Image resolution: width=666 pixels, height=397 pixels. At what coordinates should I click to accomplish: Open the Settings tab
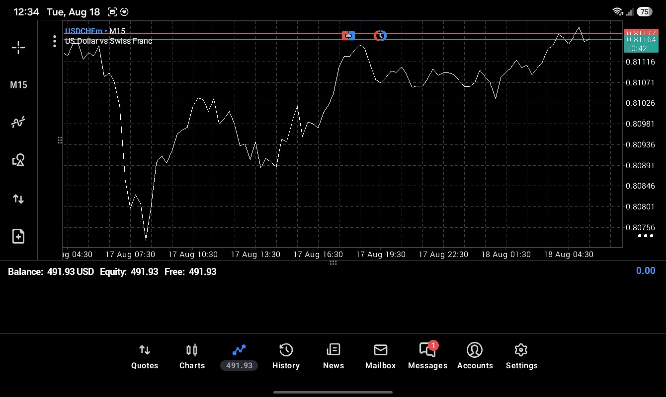521,357
